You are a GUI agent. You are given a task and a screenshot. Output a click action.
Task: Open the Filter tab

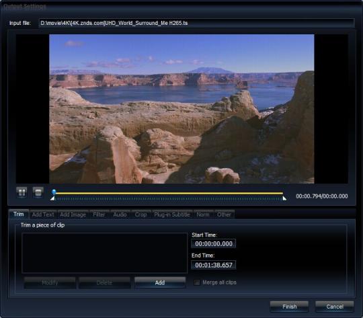[x=99, y=214]
